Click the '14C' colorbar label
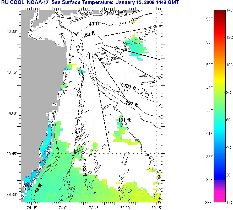This screenshot has width=233, height=210. click(230, 10)
